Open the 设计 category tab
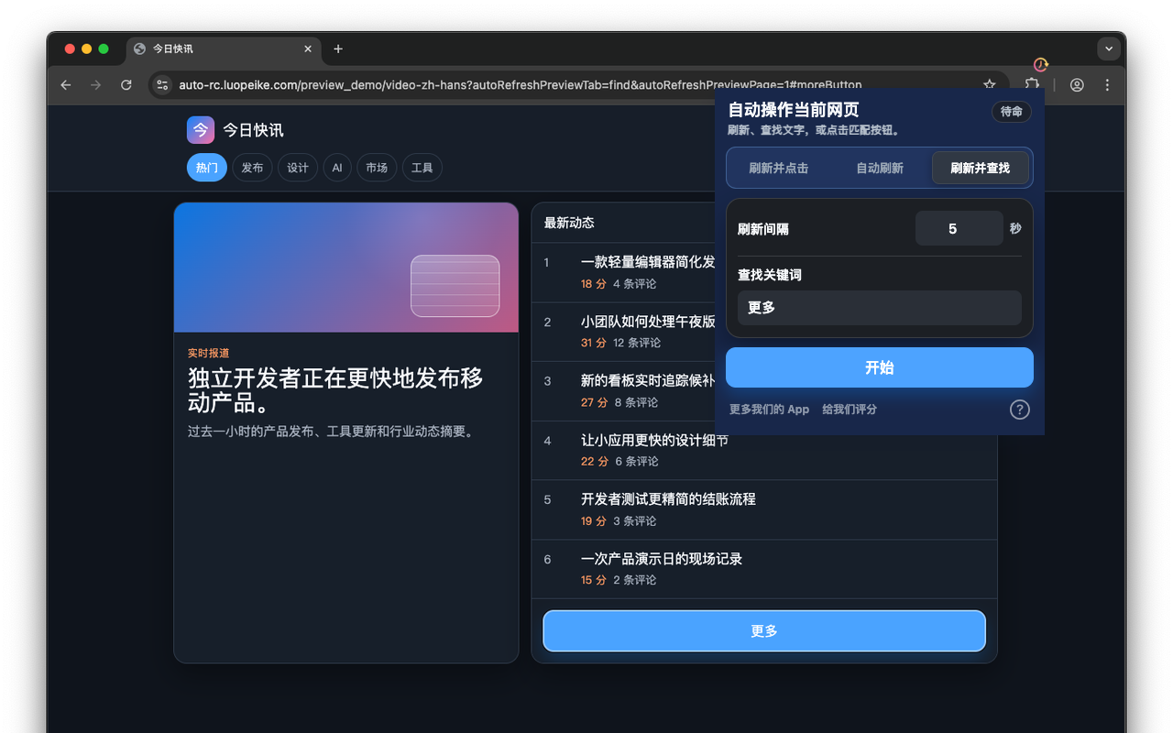This screenshot has height=733, width=1173. click(298, 168)
